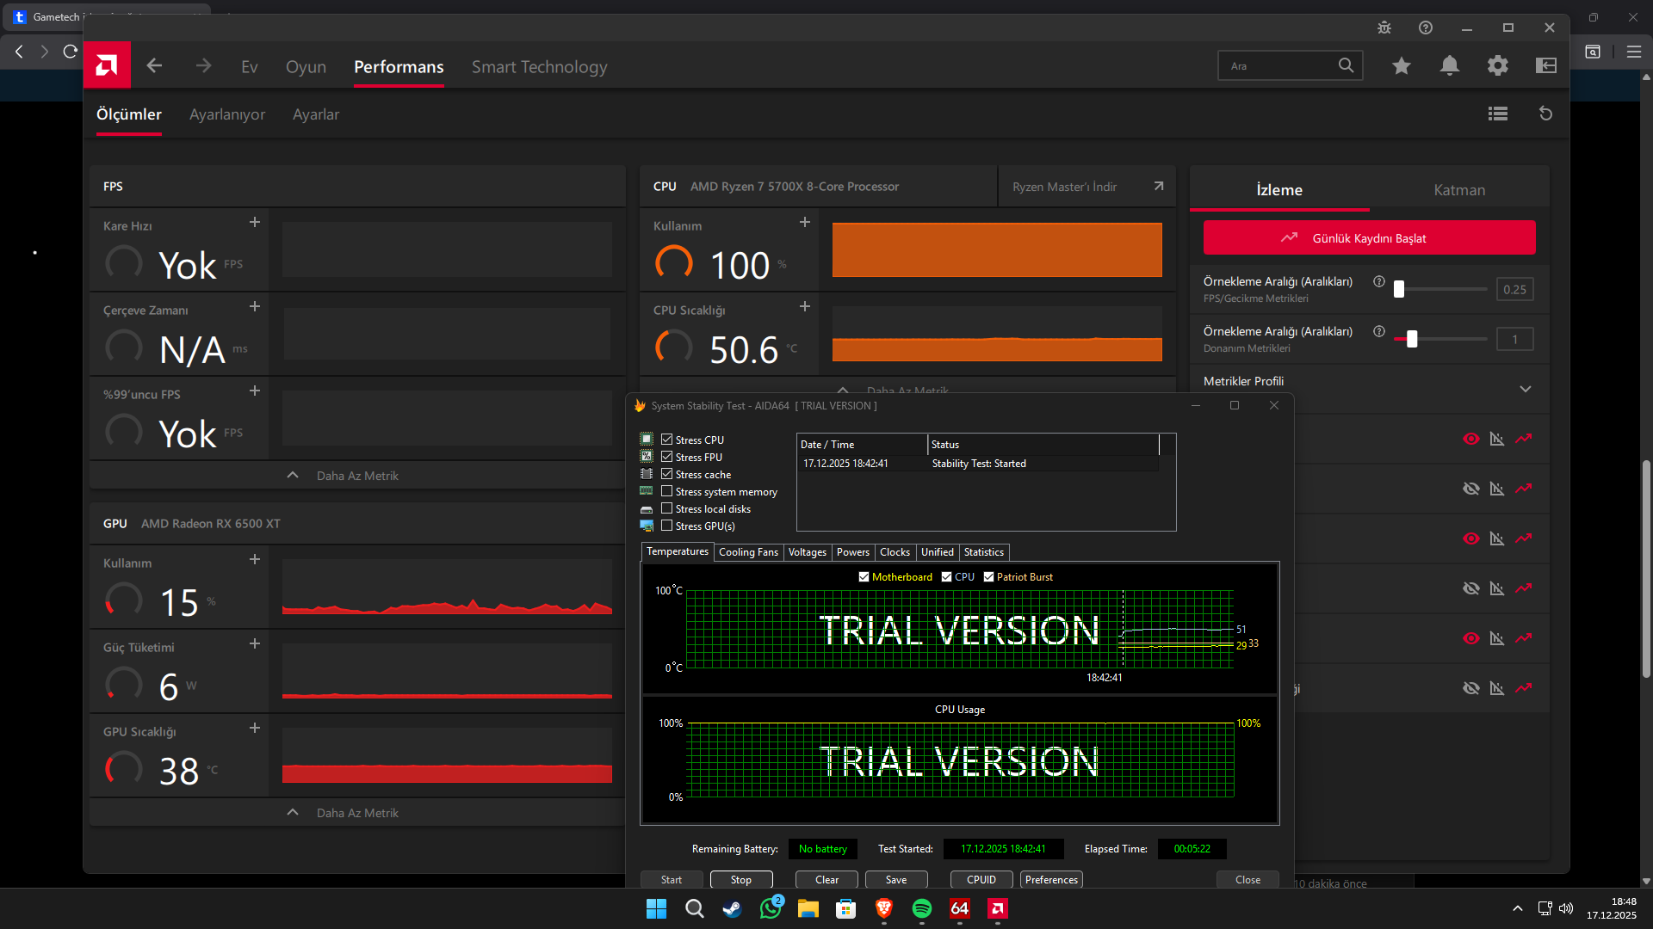Screen dimensions: 1653x929
Task: Uncheck Patriot Burst temperature line
Action: [988, 577]
